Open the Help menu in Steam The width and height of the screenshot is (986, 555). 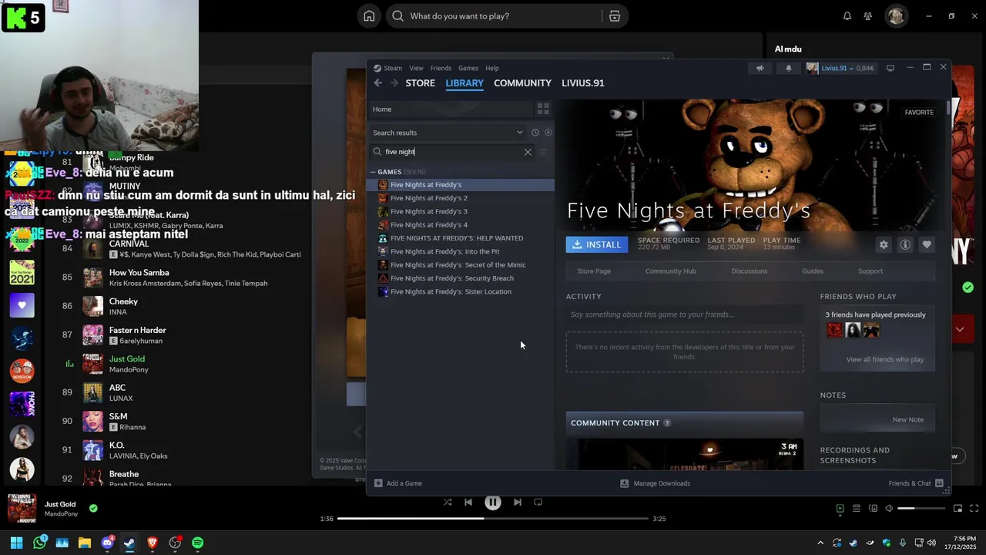pos(492,69)
